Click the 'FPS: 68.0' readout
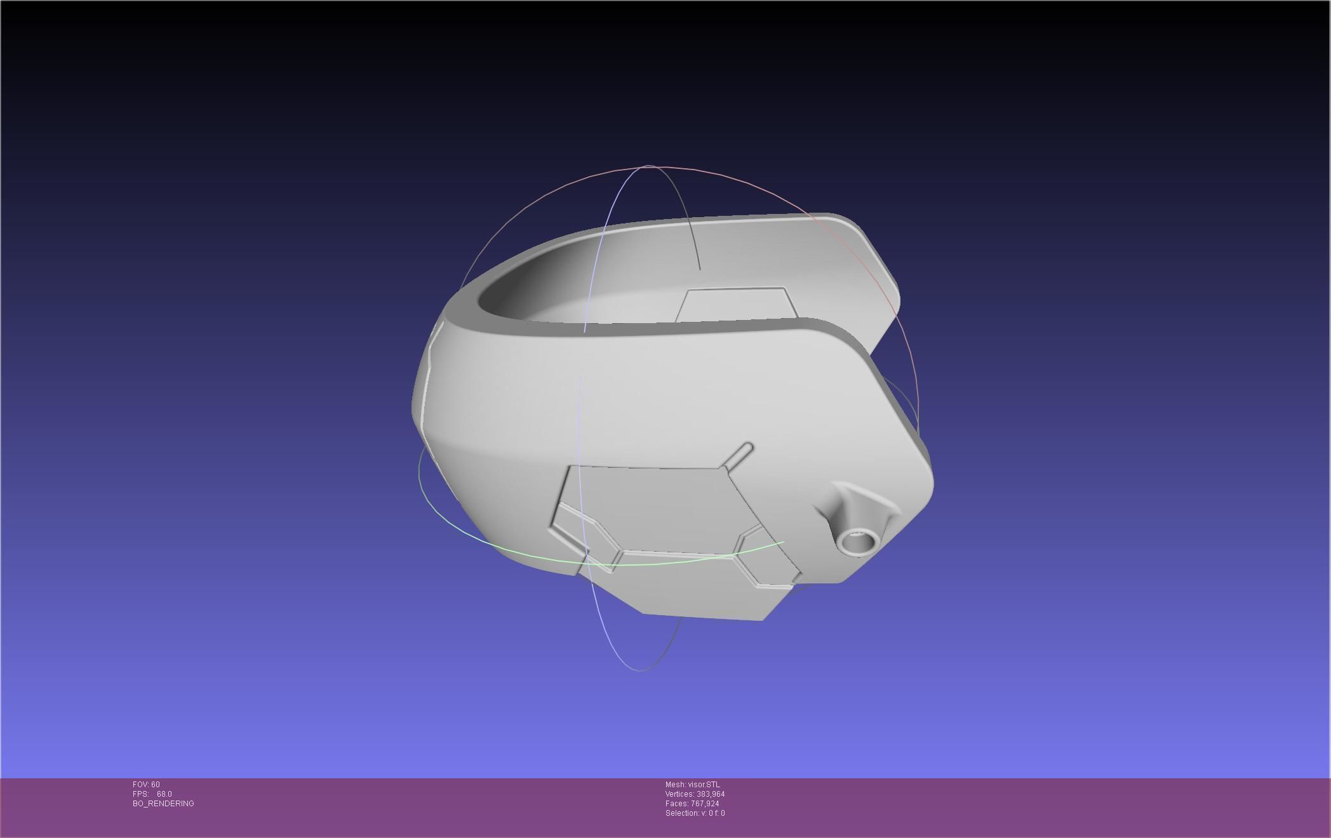1331x838 pixels. [x=152, y=794]
